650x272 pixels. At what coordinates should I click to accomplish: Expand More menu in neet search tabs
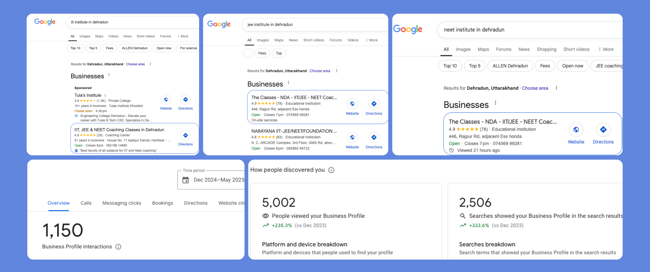[x=606, y=49]
